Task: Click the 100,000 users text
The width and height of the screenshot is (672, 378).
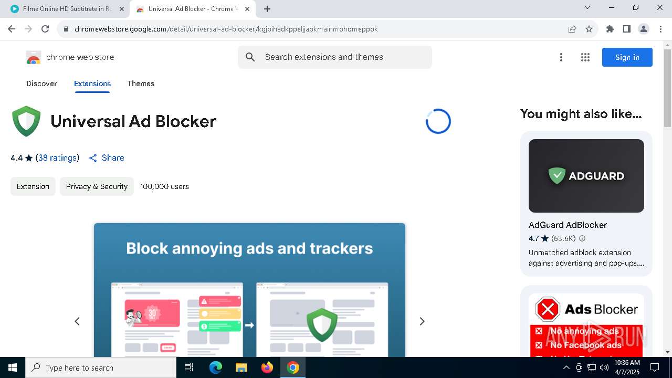Action: click(x=164, y=186)
